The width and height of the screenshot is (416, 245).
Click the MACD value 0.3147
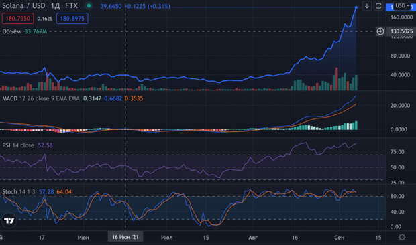(92, 98)
